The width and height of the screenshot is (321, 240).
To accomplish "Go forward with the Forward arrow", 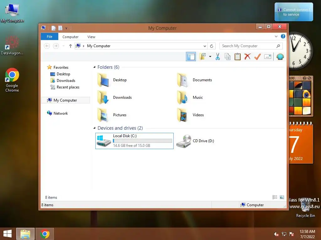I will (x=56, y=46).
